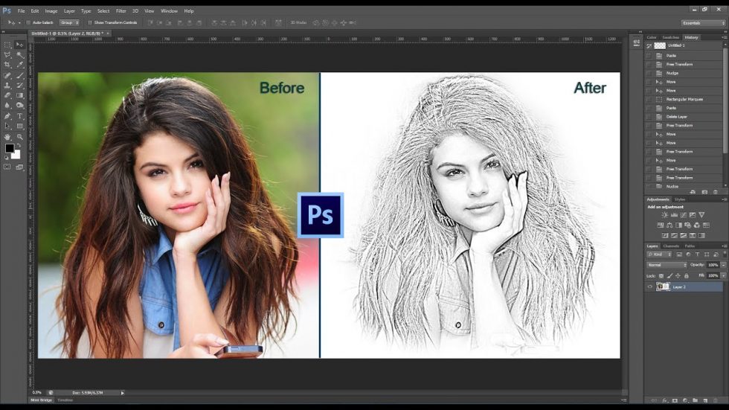This screenshot has height=410, width=729.
Task: Select the Horizontal Type tool
Action: point(19,115)
